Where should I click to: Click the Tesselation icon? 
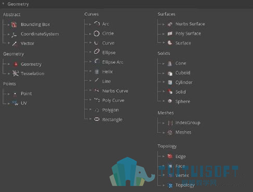[16, 73]
